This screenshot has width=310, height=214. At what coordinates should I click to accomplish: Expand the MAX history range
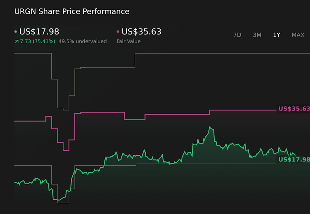(298, 35)
